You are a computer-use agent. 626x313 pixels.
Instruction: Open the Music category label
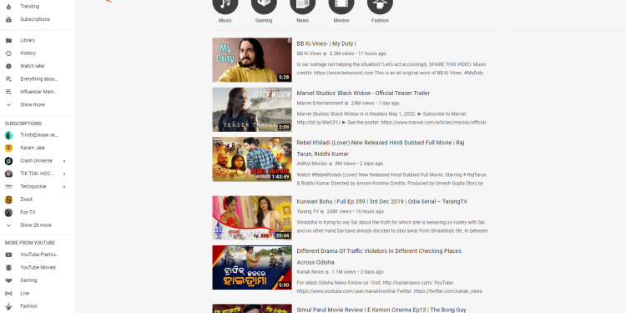coord(225,20)
